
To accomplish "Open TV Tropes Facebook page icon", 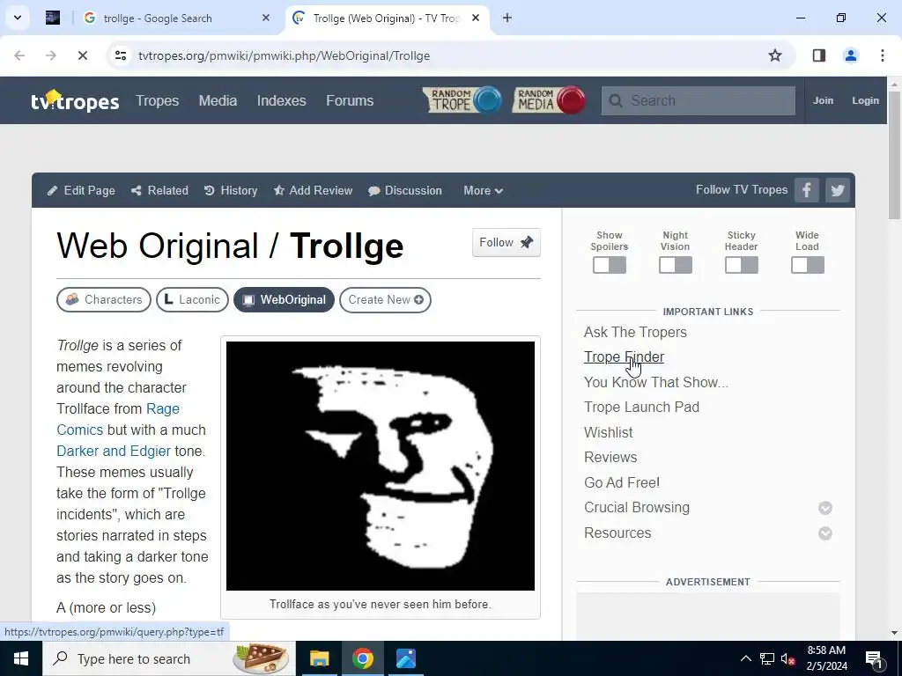I will (x=807, y=190).
